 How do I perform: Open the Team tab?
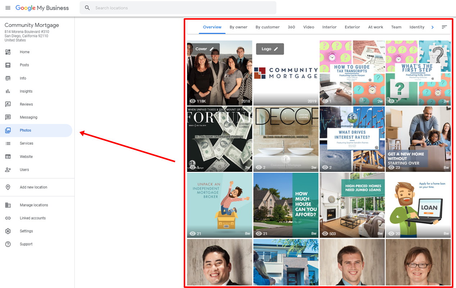point(396,27)
